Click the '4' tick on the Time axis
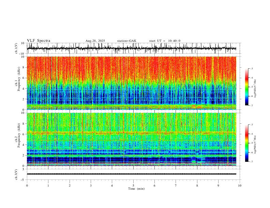Image resolution: width=270 pixels, height=208 pixels. click(112, 186)
